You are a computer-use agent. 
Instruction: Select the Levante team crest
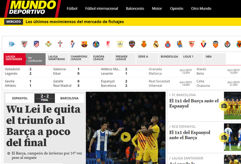click(132, 44)
